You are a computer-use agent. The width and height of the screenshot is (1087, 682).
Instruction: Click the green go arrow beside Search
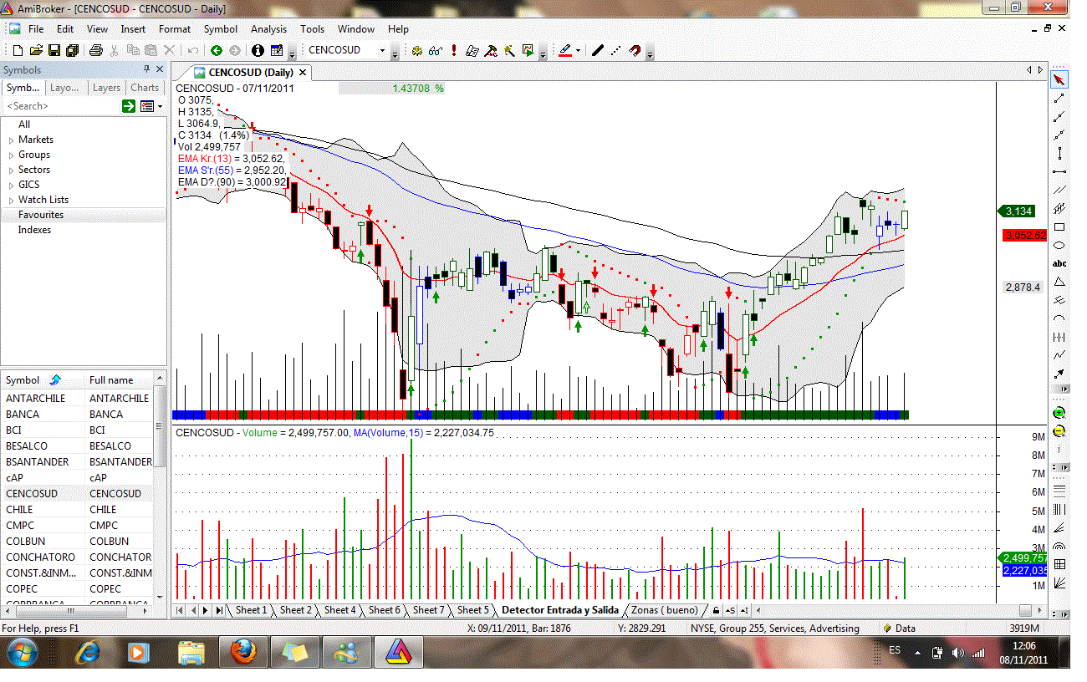(x=129, y=106)
